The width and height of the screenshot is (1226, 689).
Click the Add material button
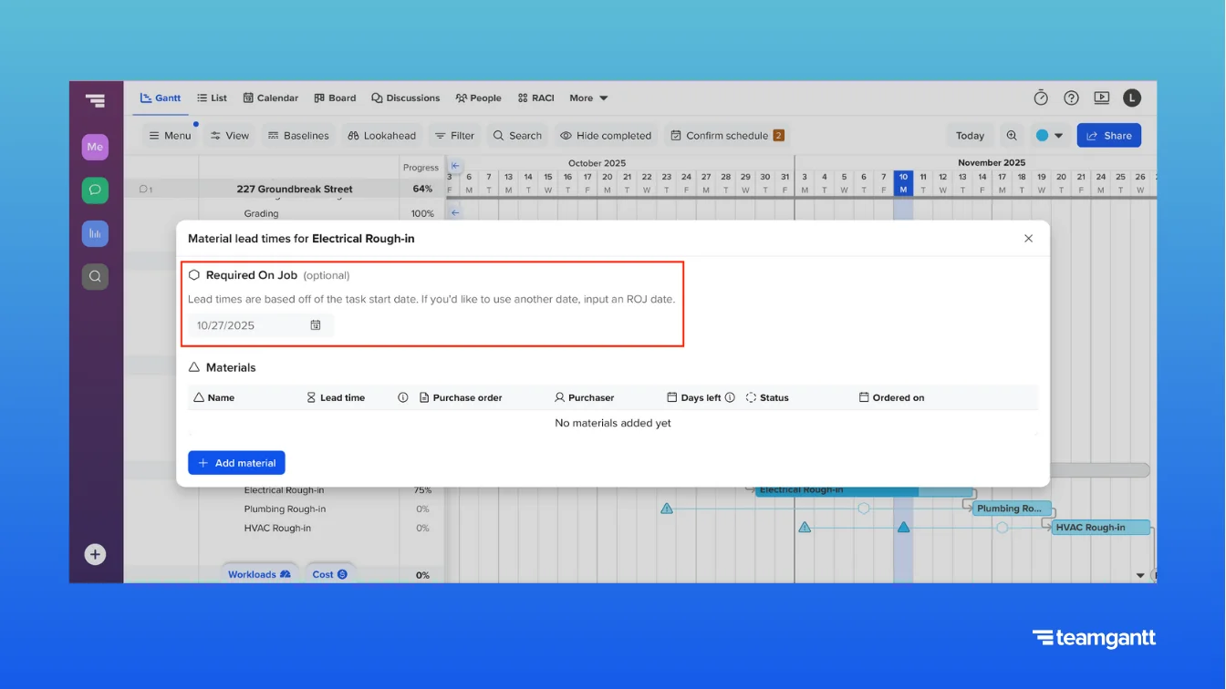[236, 463]
